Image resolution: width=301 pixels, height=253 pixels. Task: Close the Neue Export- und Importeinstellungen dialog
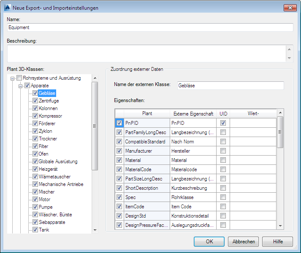(290, 8)
